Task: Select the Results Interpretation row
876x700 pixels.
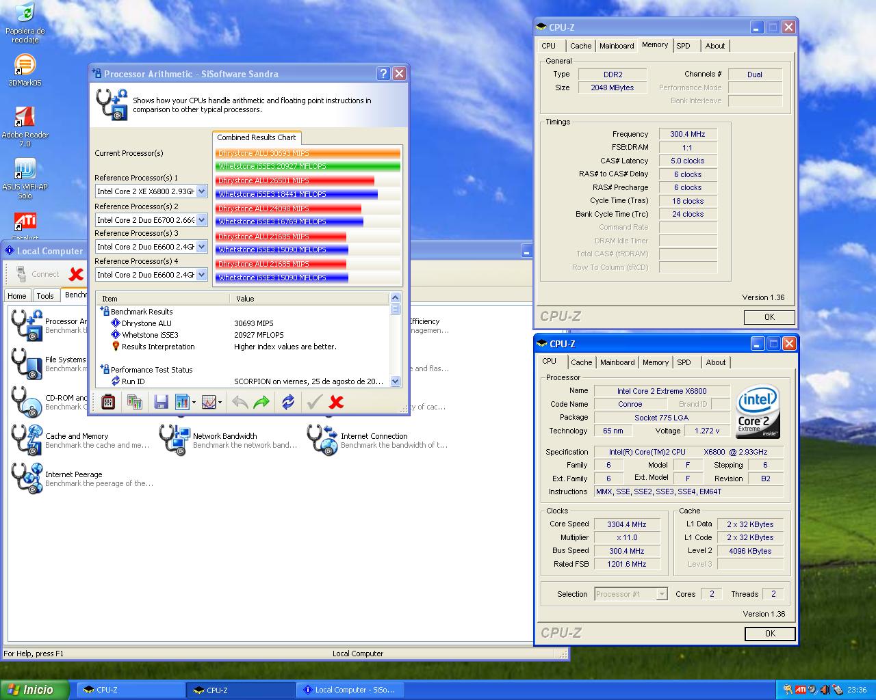Action: 244,347
